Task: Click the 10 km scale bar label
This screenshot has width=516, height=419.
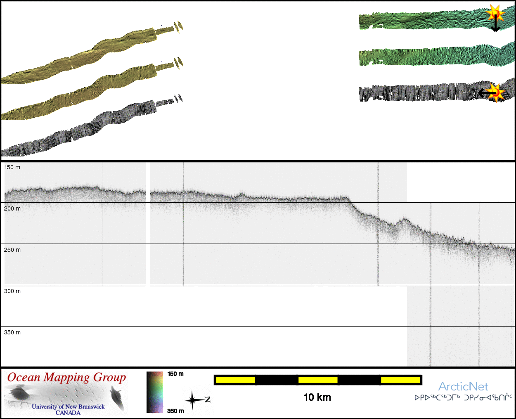Action: tap(317, 397)
